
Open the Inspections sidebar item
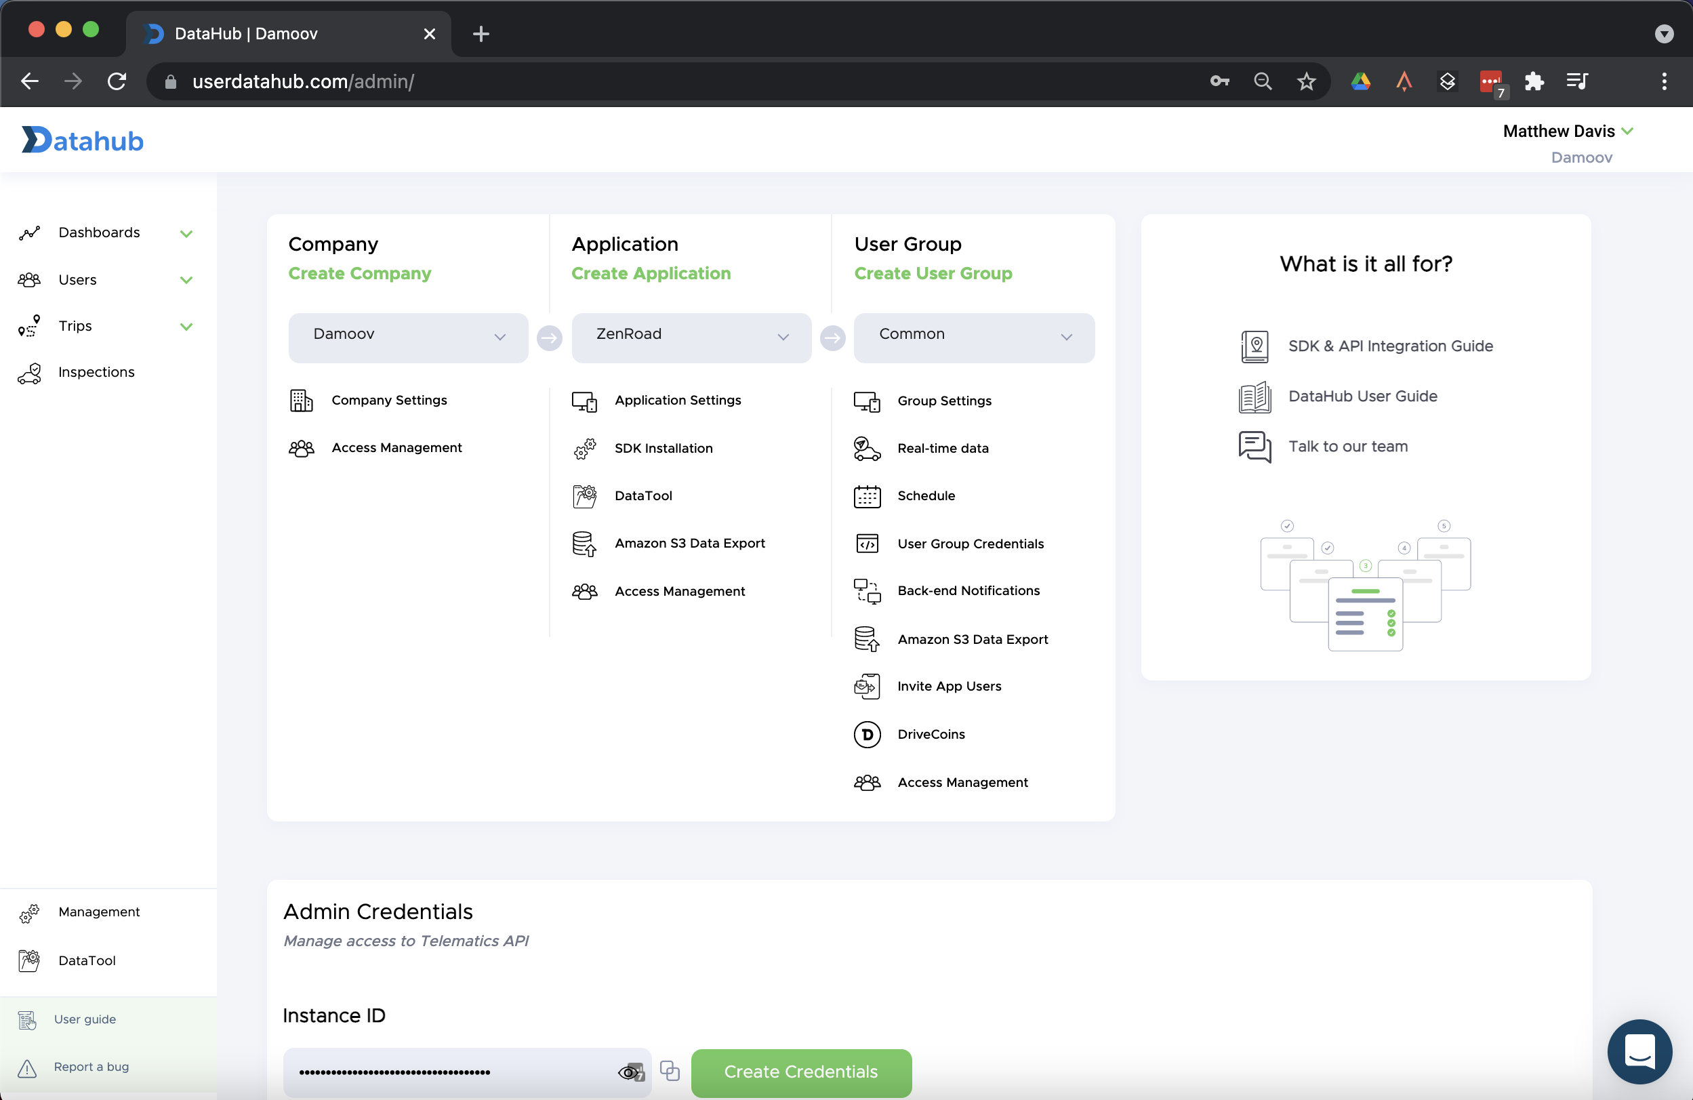click(x=96, y=372)
